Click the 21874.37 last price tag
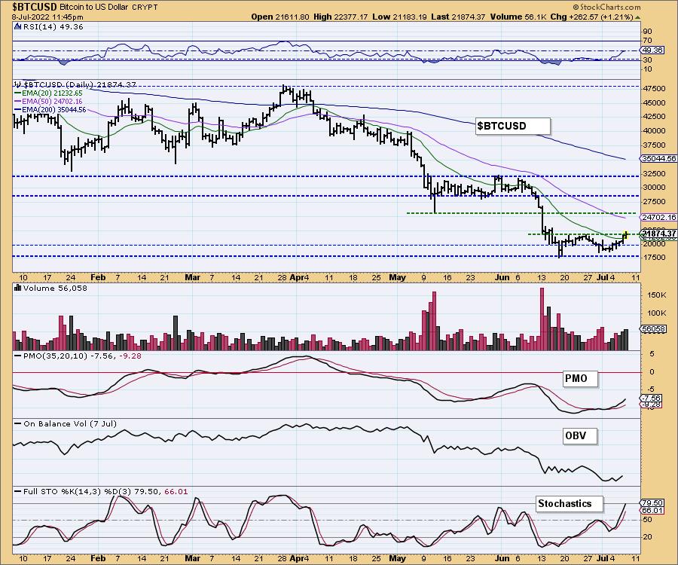678x565 pixels. click(x=659, y=234)
